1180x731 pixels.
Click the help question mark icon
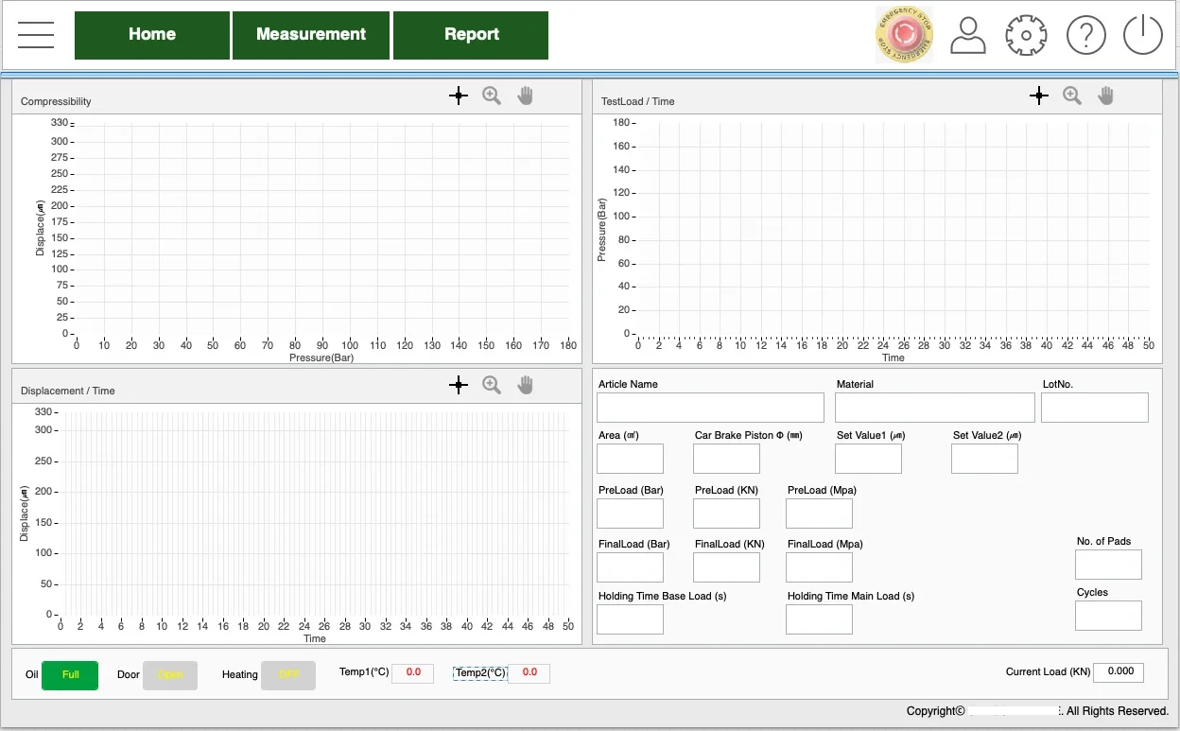click(x=1085, y=36)
